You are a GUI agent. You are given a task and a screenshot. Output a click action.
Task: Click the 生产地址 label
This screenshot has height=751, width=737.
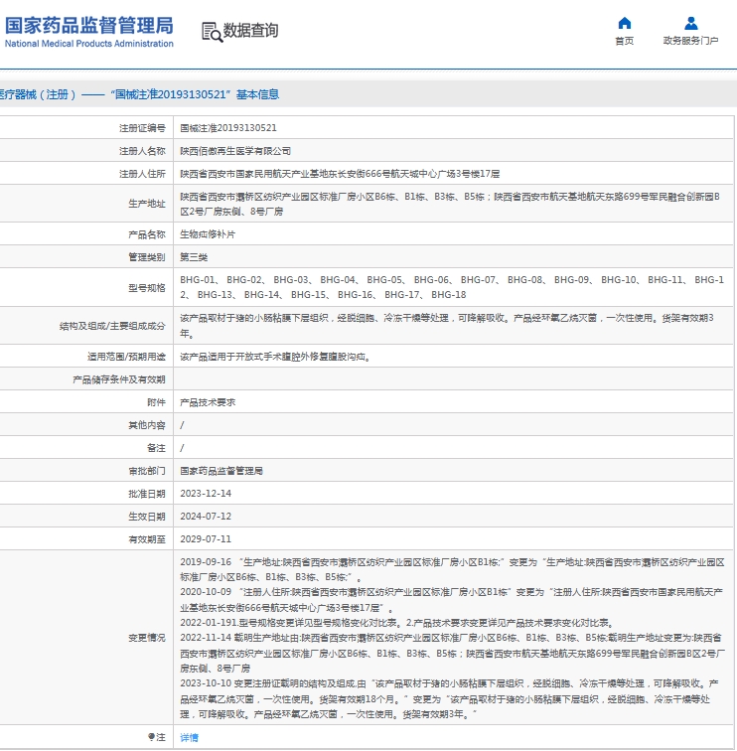click(147, 204)
